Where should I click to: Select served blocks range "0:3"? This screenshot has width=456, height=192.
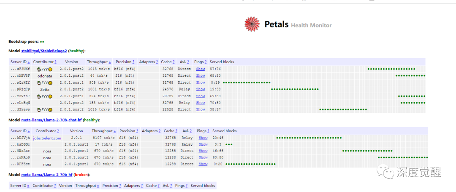(x=218, y=144)
